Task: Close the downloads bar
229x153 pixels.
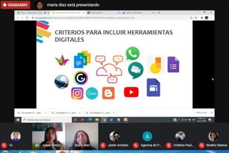Action: [212, 112]
